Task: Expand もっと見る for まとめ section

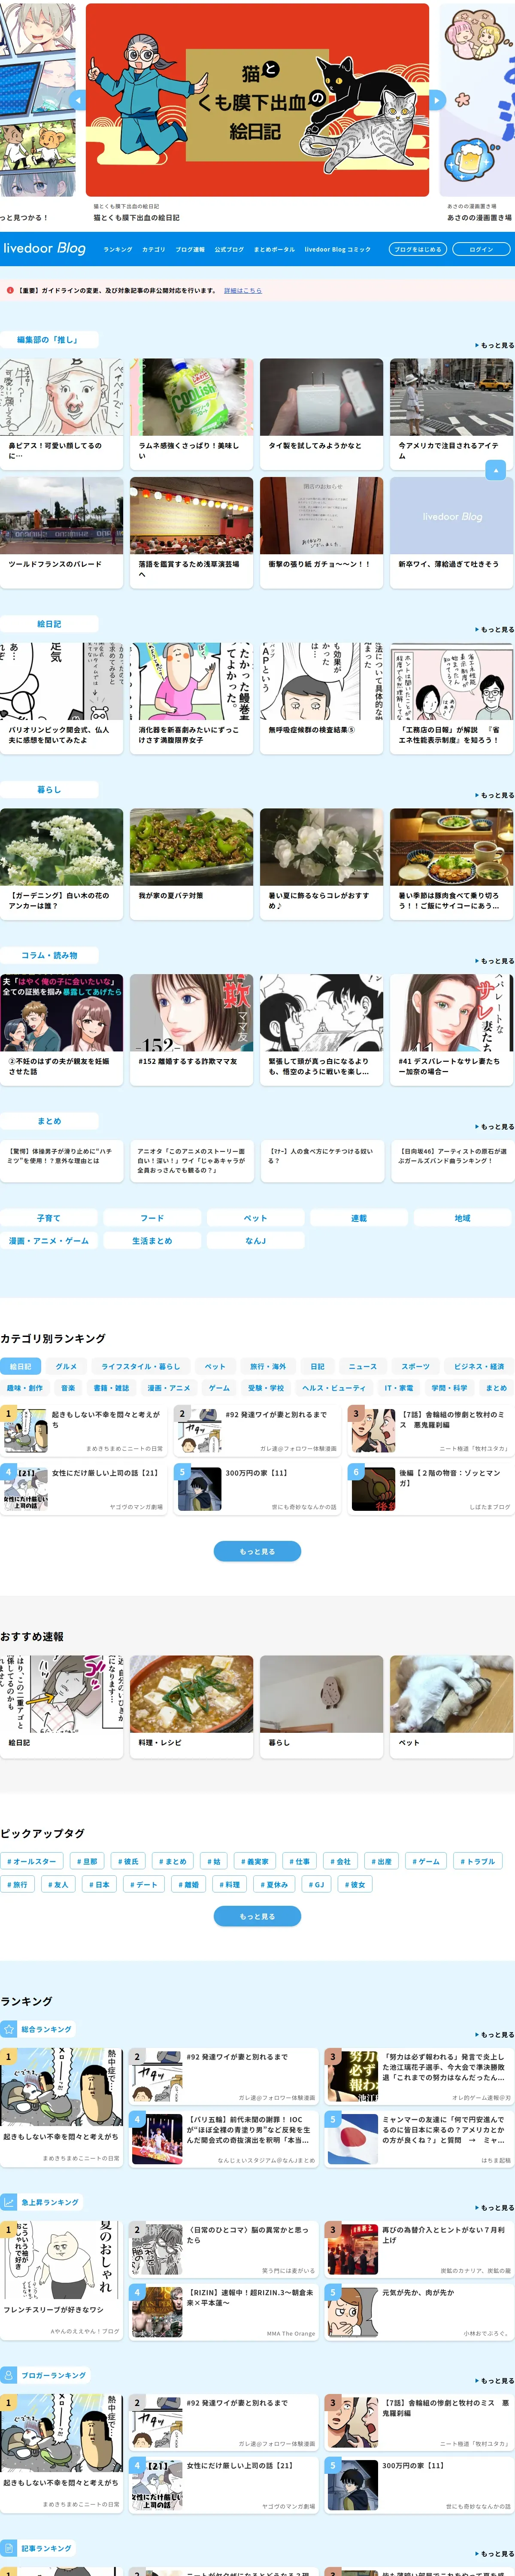Action: (495, 1127)
